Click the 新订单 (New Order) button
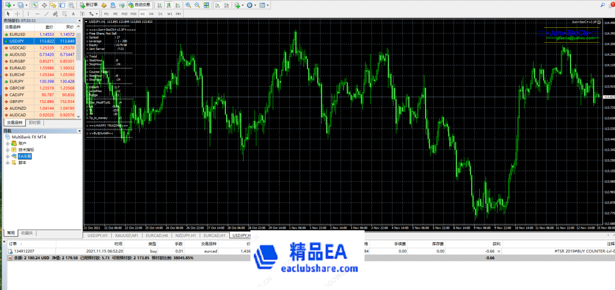Image resolution: width=615 pixels, height=290 pixels. [88, 5]
